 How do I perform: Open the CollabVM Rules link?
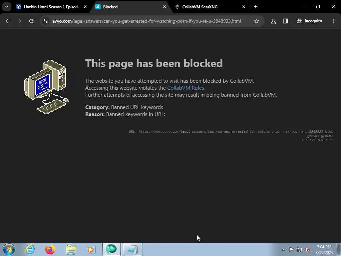coord(185,88)
